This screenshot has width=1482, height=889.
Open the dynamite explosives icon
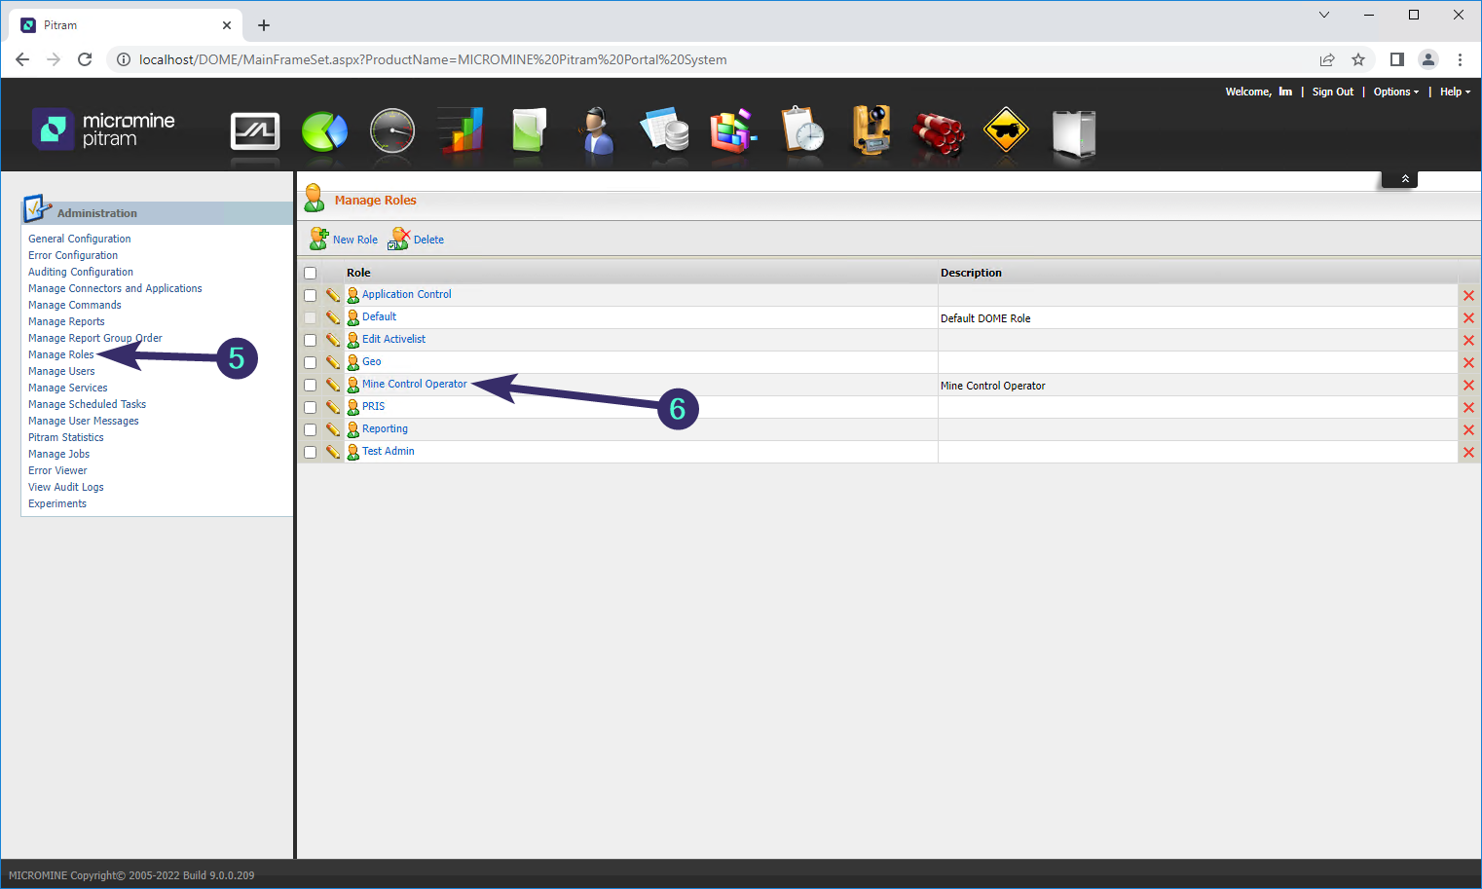pos(938,133)
